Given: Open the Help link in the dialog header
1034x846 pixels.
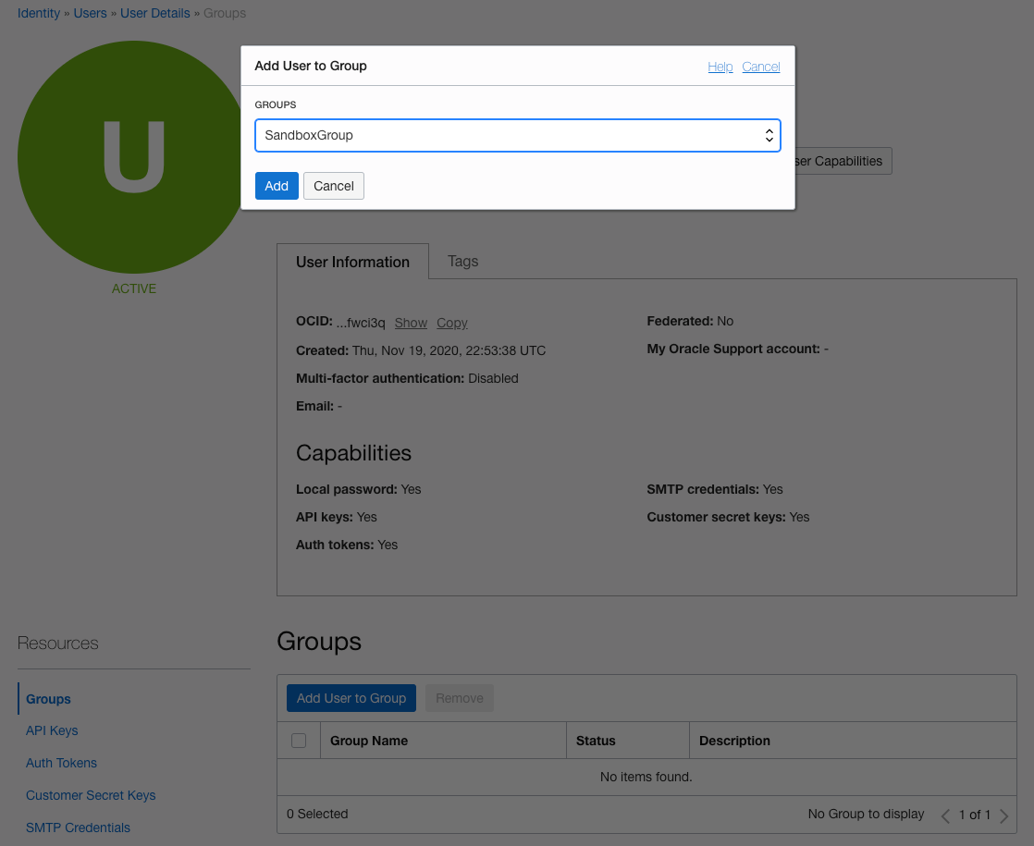Looking at the screenshot, I should click(x=720, y=66).
